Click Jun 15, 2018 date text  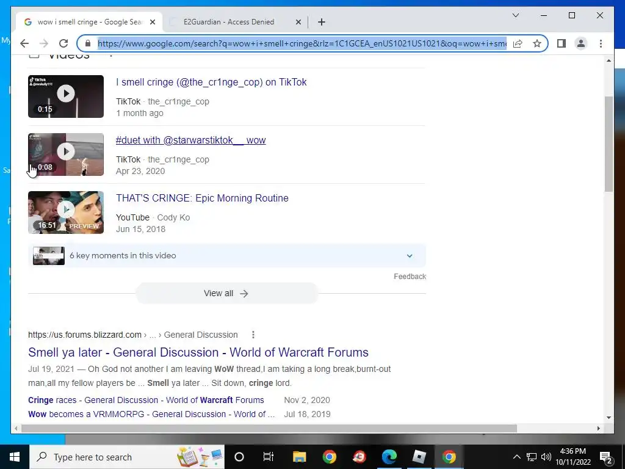(x=141, y=230)
